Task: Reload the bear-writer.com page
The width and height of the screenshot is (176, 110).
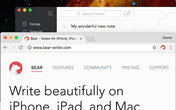Action: [21, 48]
